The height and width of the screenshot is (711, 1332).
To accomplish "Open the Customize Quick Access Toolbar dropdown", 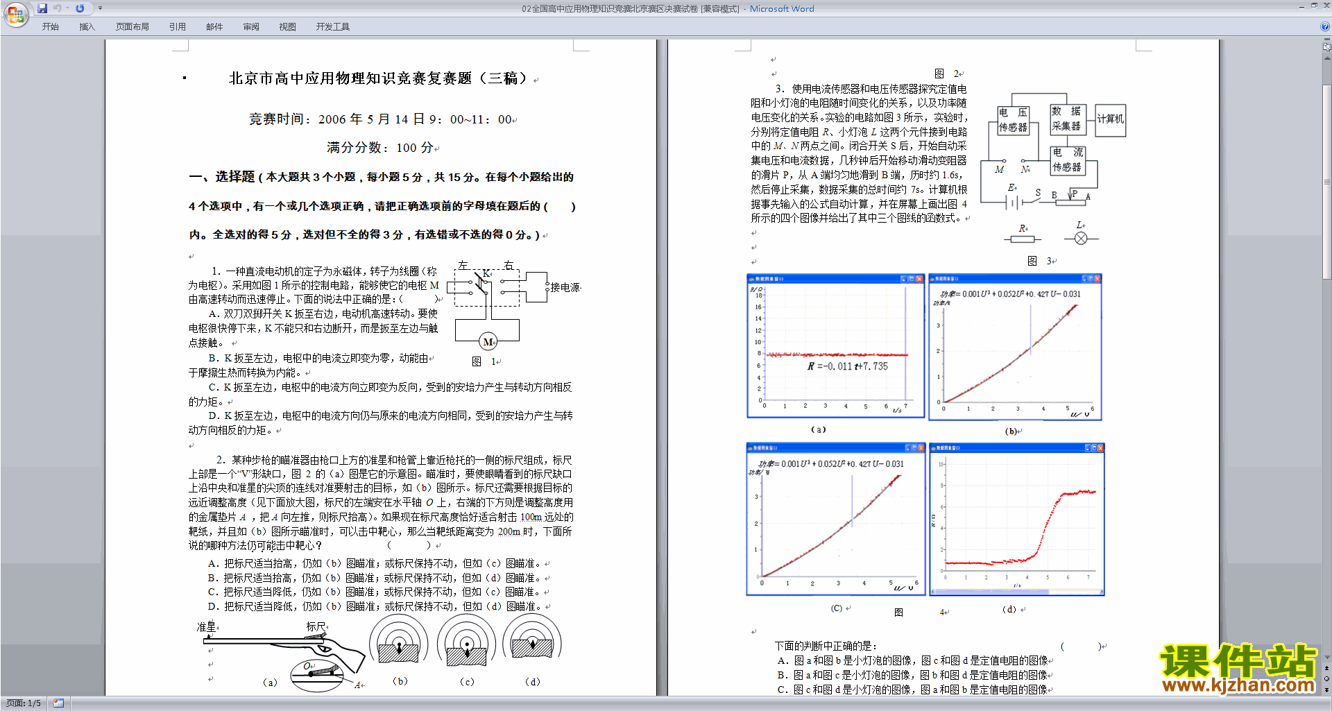I will coord(100,8).
